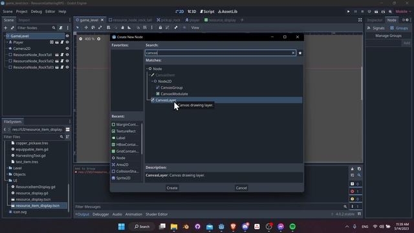Expand the Objects folder in FileSystem

[7, 174]
